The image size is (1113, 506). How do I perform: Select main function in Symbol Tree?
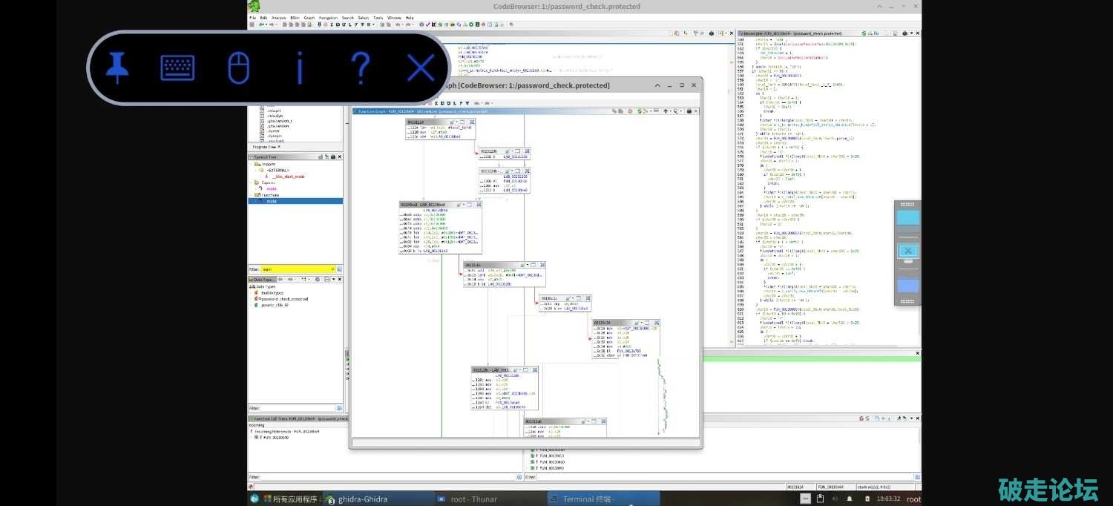click(272, 201)
